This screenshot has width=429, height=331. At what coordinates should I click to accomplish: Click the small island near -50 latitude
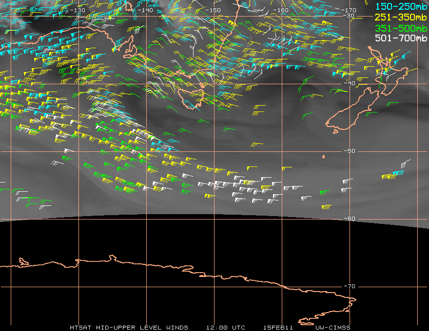tap(324, 156)
